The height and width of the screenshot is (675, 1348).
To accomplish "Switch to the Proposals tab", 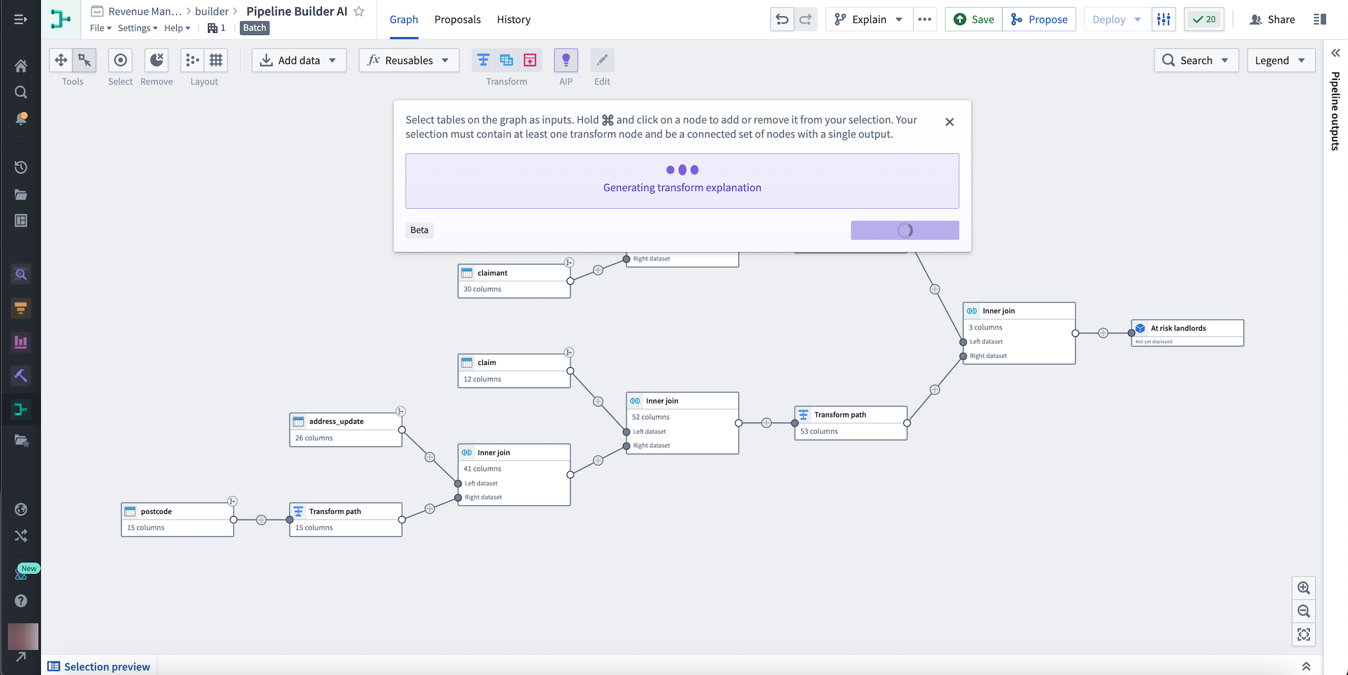I will 457,19.
